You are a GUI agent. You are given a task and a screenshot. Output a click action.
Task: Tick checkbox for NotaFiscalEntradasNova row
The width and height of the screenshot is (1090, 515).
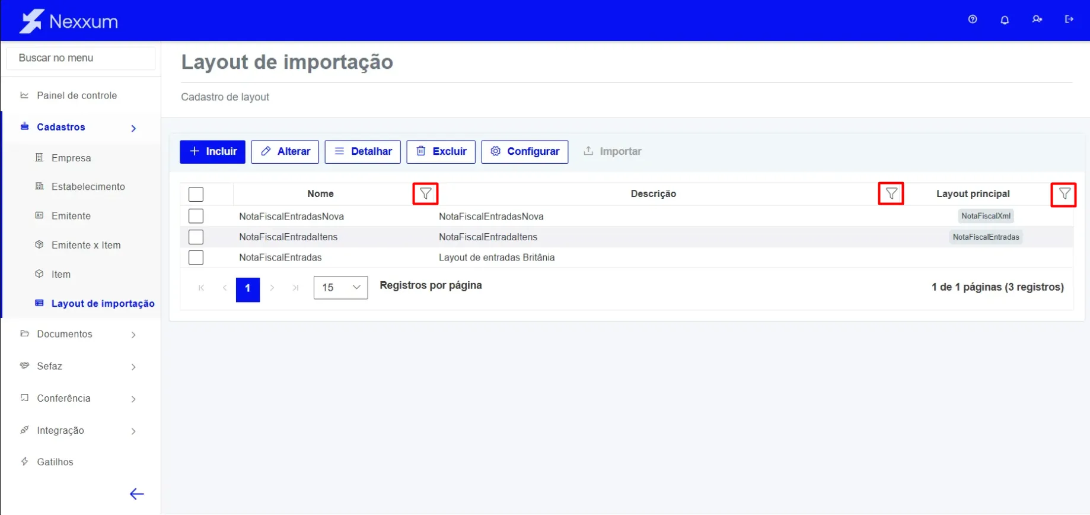click(196, 216)
